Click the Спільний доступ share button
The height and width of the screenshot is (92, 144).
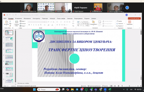134,18
